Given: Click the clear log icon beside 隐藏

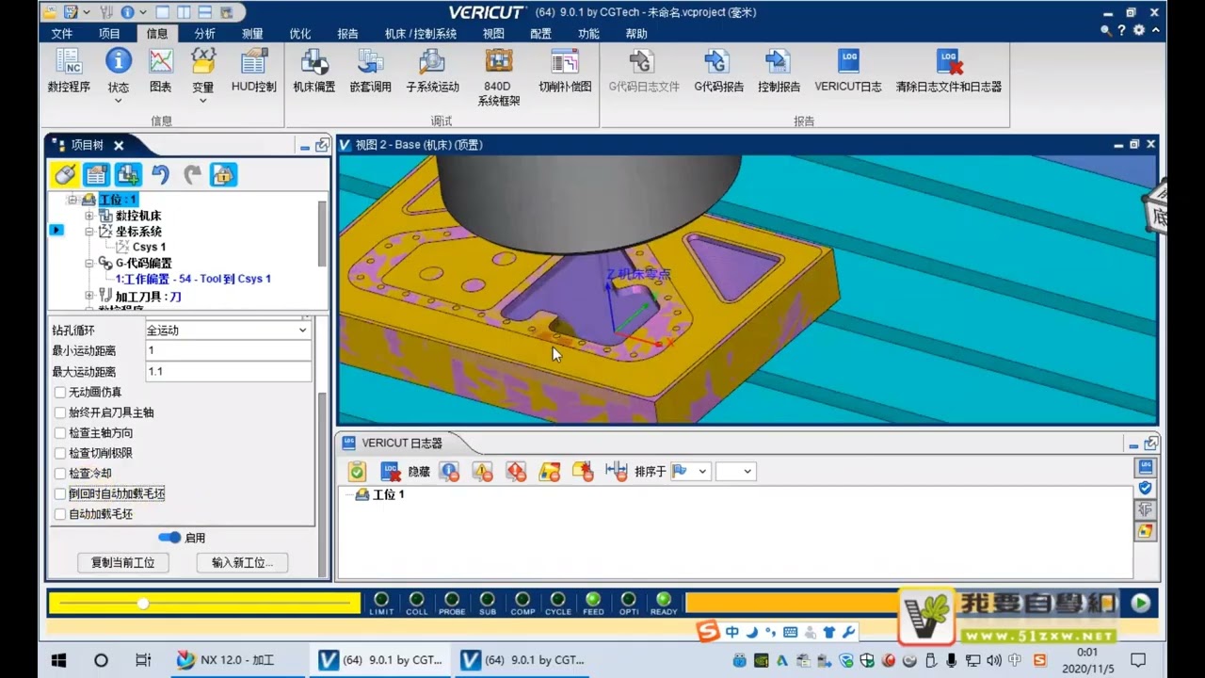Looking at the screenshot, I should tap(391, 471).
